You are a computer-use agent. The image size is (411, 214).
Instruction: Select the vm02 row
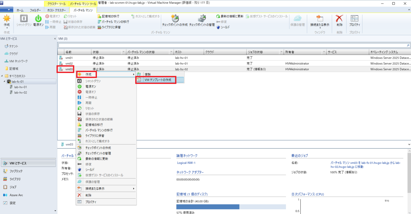click(234, 63)
